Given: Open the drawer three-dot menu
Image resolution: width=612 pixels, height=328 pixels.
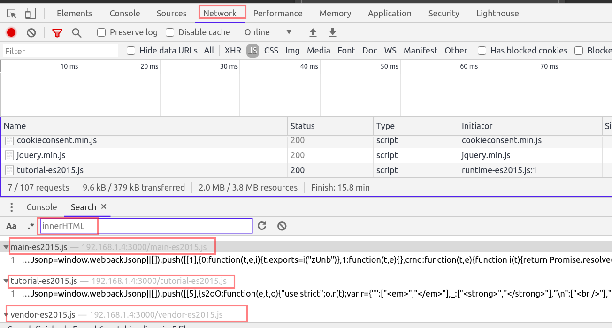Looking at the screenshot, I should coord(12,207).
